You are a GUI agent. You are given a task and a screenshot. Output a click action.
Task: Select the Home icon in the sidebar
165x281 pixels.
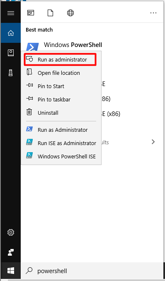(x=11, y=33)
